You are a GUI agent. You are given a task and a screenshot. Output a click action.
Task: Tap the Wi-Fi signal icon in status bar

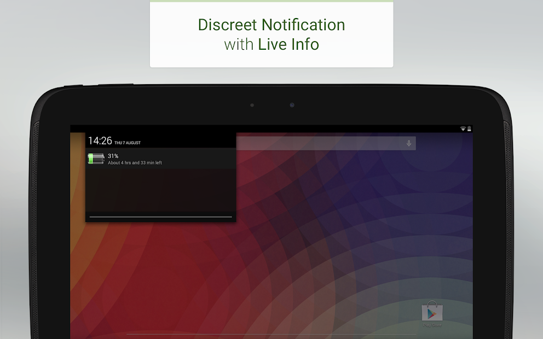pos(463,127)
